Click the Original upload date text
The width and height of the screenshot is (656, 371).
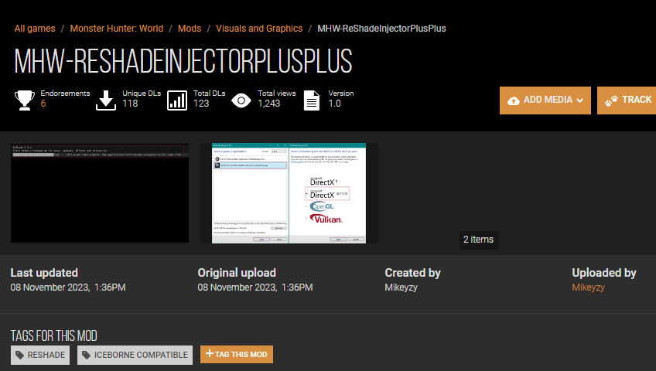pyautogui.click(x=255, y=288)
